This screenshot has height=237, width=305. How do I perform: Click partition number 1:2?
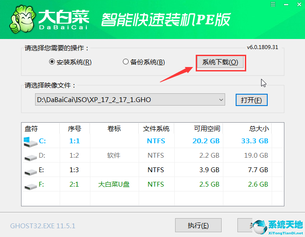pyautogui.click(x=74, y=155)
